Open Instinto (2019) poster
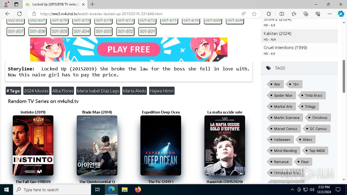Screen dimensions: 347x195 point(33,145)
